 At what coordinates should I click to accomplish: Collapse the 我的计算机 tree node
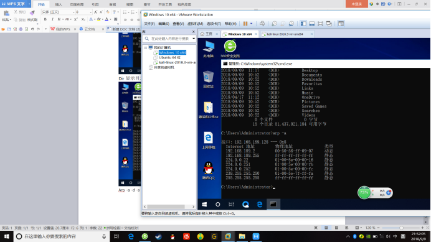click(145, 47)
